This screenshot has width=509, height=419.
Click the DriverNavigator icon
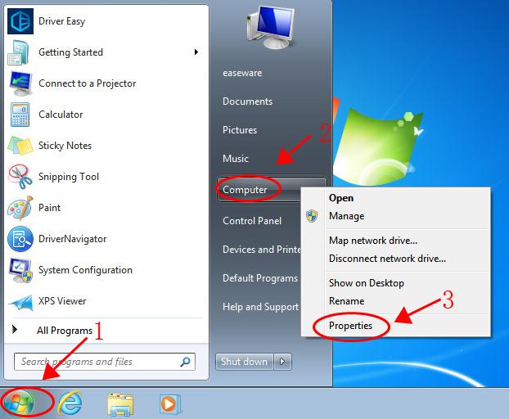click(20, 239)
